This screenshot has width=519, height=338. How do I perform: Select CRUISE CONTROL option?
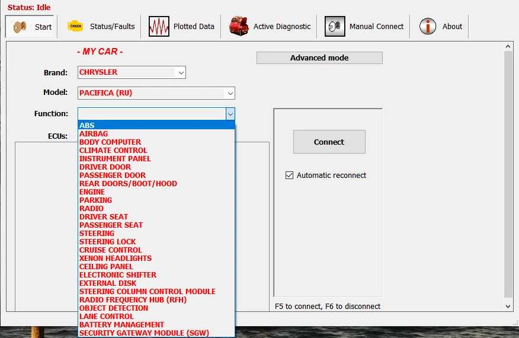pyautogui.click(x=156, y=250)
